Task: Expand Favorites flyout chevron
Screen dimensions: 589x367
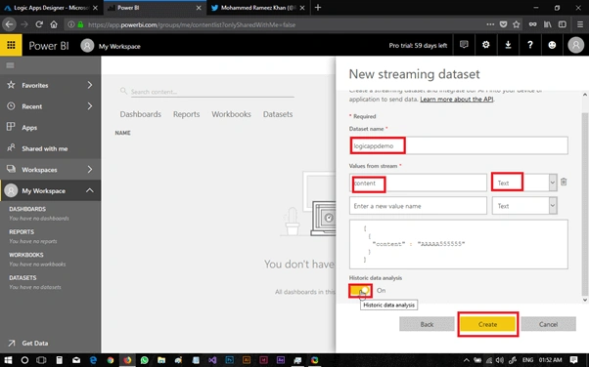Action: point(90,85)
